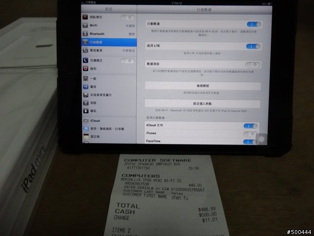Select Wi-Fi status value on its row
Screen dimensions: 314x236
coord(130,26)
